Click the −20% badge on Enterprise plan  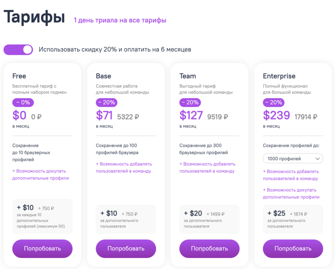click(x=273, y=102)
